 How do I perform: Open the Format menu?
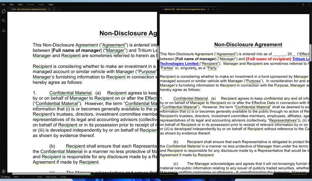[x=31, y=4]
